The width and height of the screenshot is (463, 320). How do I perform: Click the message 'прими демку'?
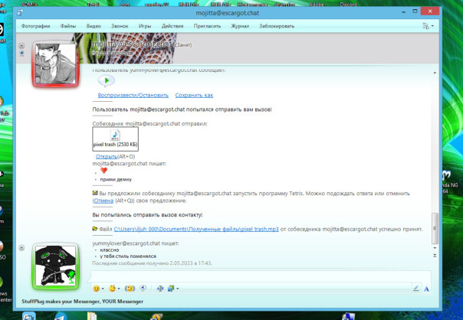tap(116, 179)
